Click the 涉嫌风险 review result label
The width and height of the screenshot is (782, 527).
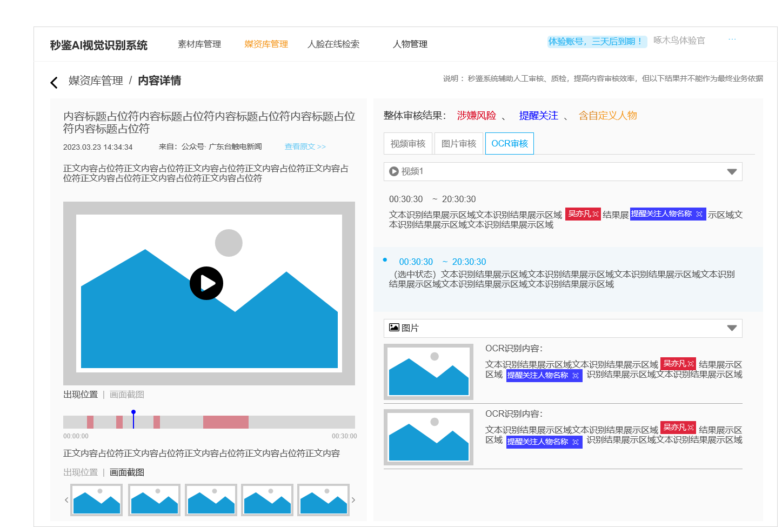click(477, 116)
